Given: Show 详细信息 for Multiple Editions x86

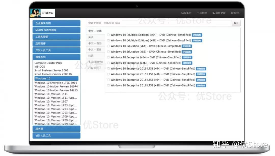Looking at the screenshot, I should pyautogui.click(x=197, y=41).
